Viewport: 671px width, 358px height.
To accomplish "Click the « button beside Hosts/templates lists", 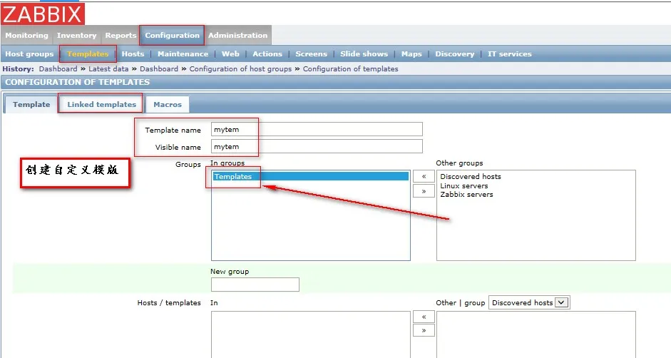I will (424, 317).
